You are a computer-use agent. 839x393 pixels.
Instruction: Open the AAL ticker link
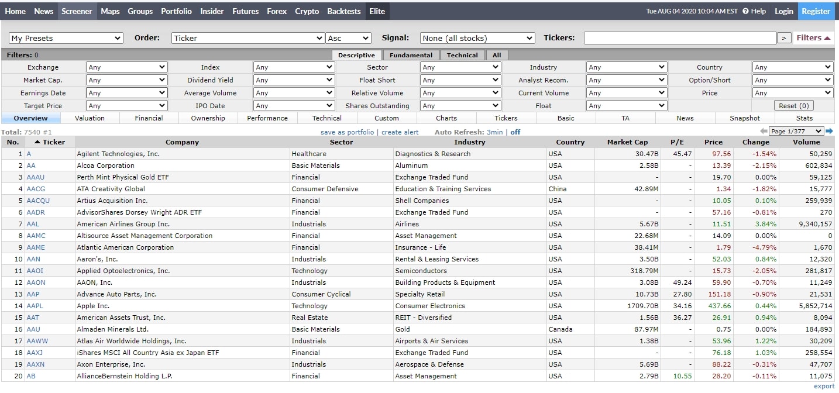(33, 224)
